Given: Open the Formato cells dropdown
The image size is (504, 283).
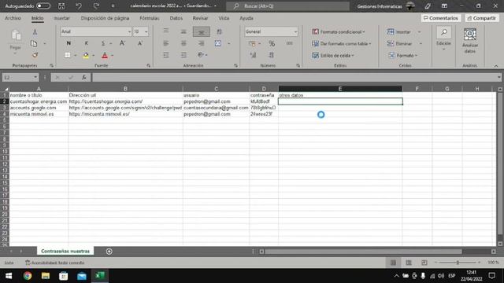Looking at the screenshot, I should [x=402, y=56].
